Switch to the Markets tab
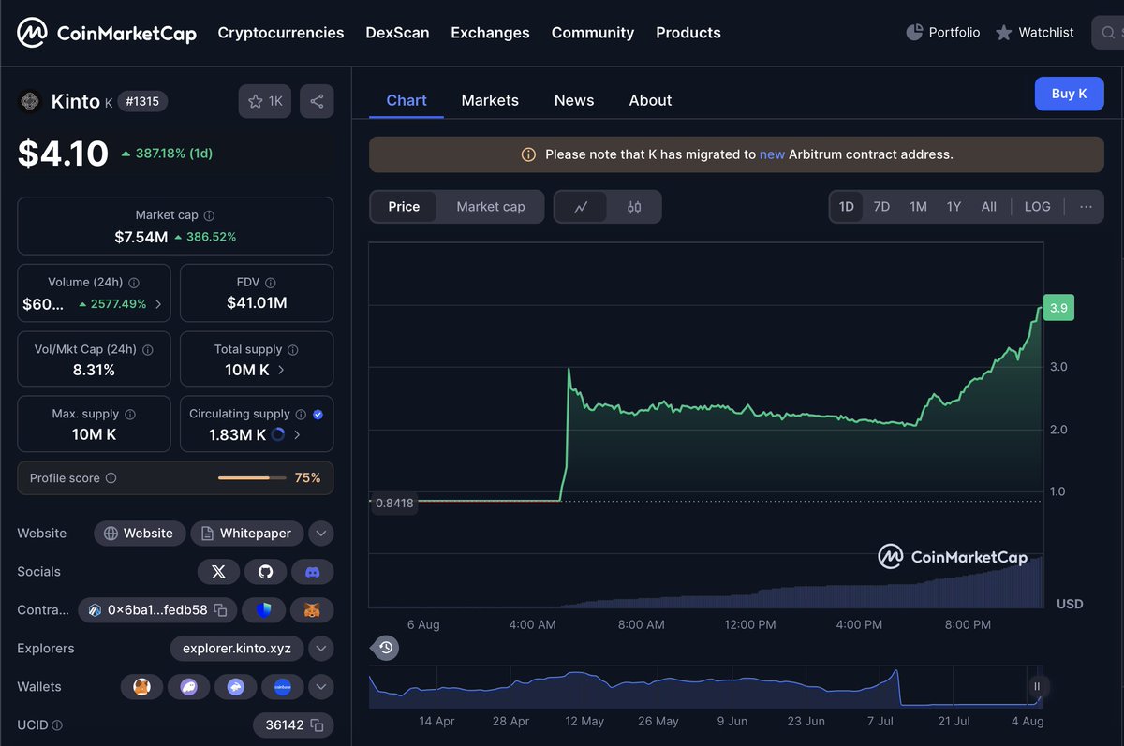The image size is (1124, 746). tap(490, 100)
